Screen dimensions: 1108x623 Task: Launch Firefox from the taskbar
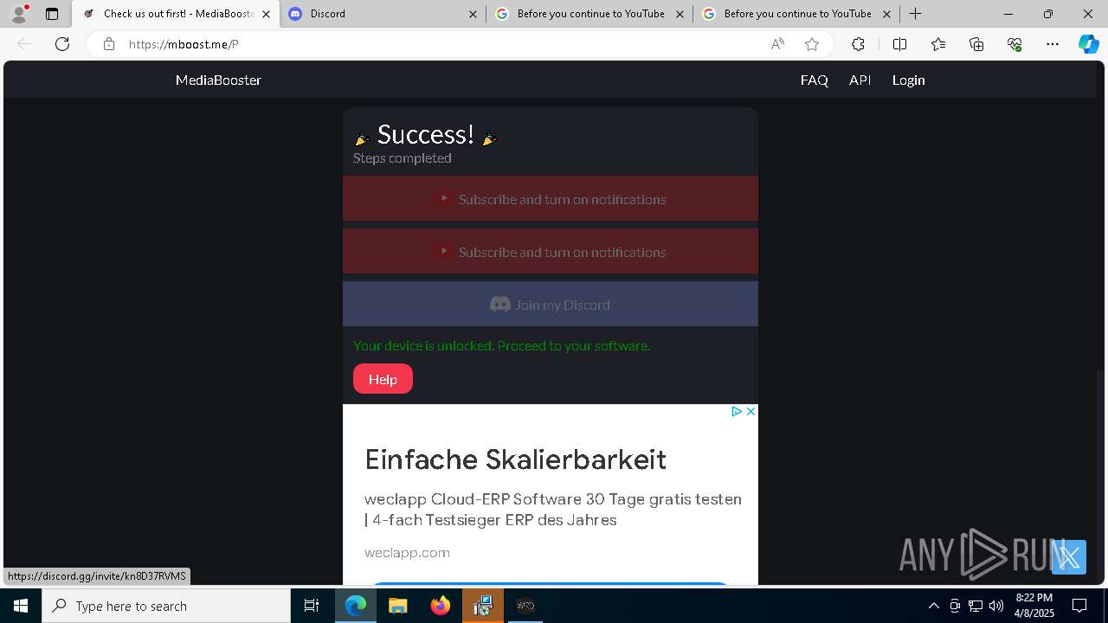[x=441, y=606]
